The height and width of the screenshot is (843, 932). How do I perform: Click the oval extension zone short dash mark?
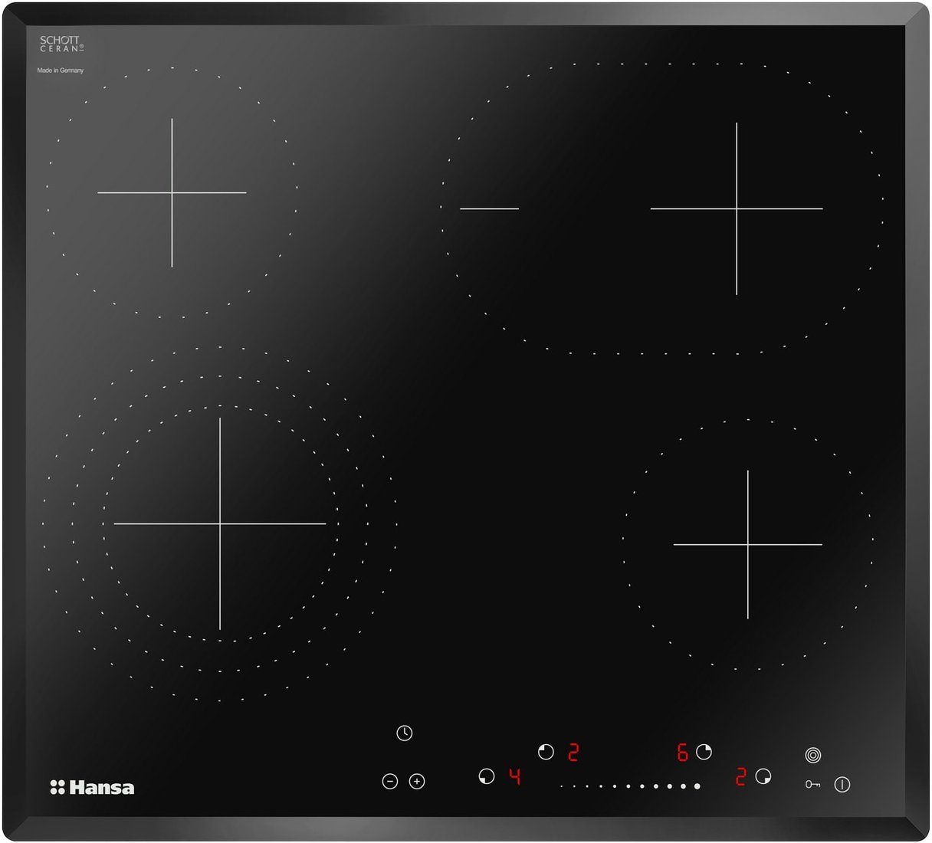489,208
